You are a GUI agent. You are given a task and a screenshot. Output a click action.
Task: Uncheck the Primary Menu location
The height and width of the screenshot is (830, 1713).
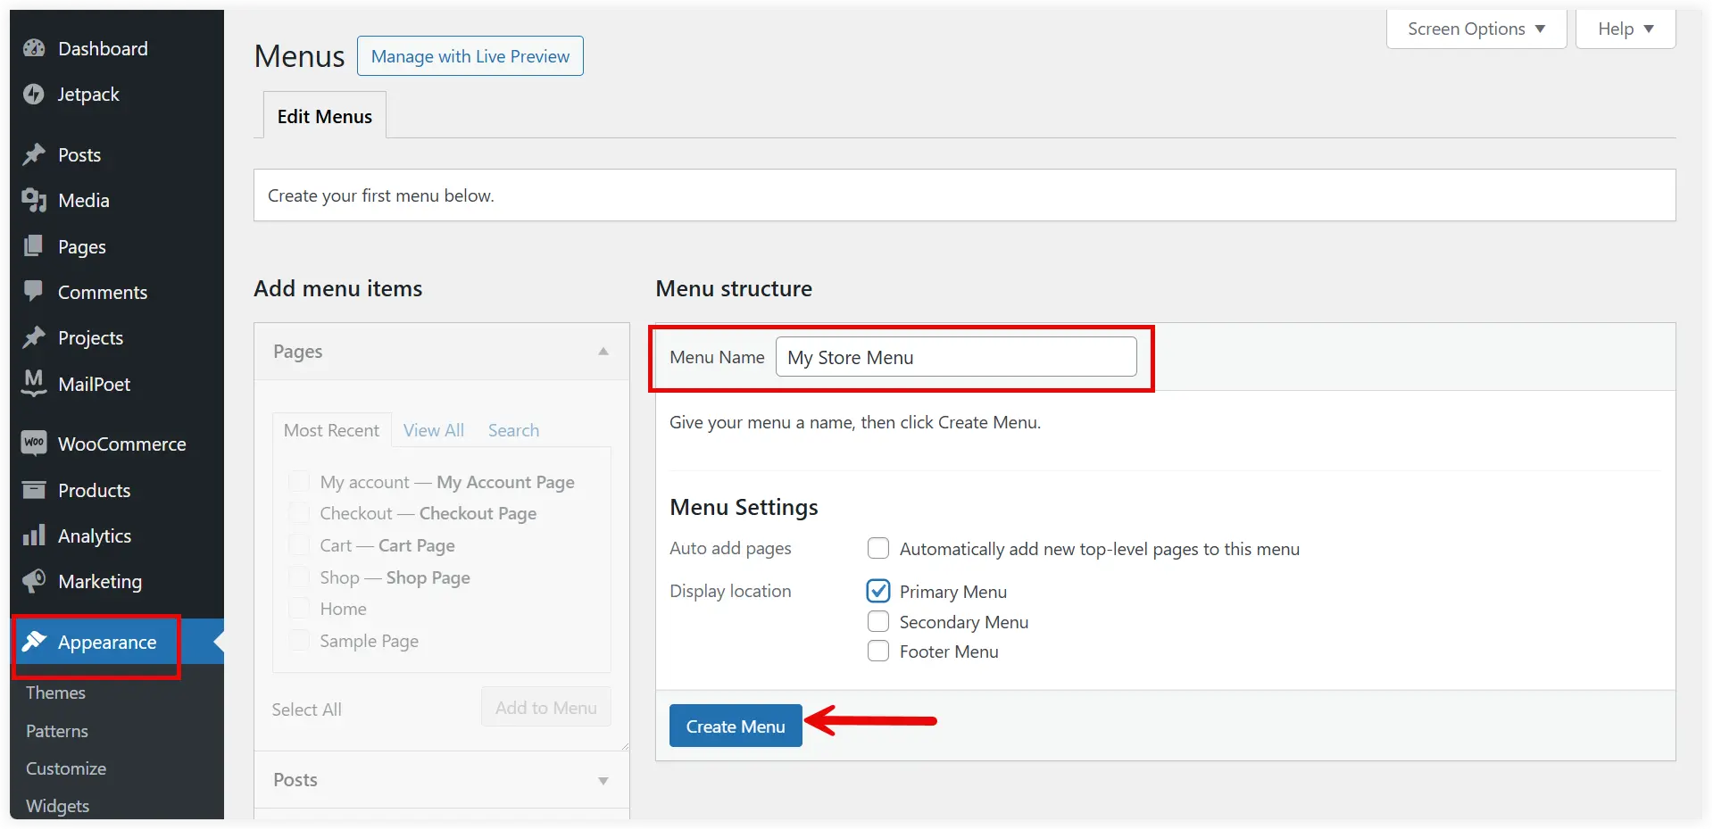click(878, 591)
